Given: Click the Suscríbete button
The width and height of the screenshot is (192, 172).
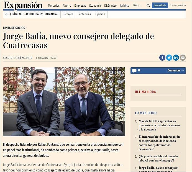Looking at the screenshot, I should pos(160,5).
